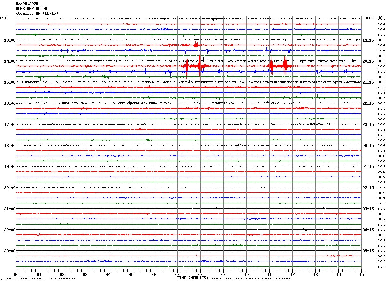Viewport: 387px width, 283px height.
Task: Click the 'DC' column header
Action: [x=381, y=17]
